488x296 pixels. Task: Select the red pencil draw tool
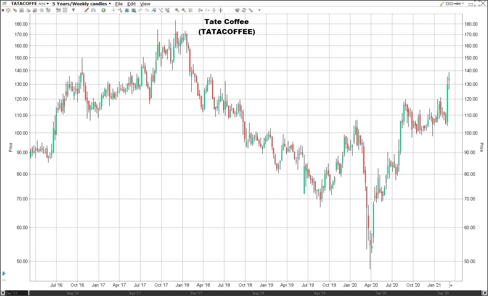click(86, 10)
